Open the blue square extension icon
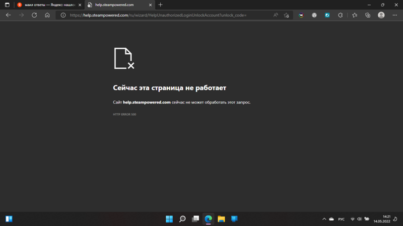 click(x=327, y=15)
